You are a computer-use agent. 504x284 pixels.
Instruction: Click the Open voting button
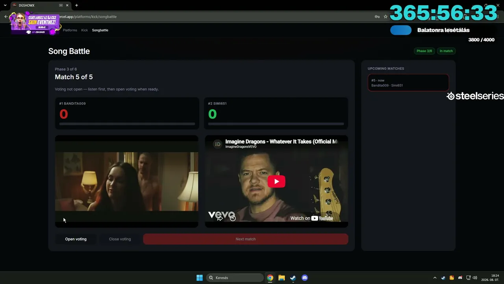click(76, 239)
